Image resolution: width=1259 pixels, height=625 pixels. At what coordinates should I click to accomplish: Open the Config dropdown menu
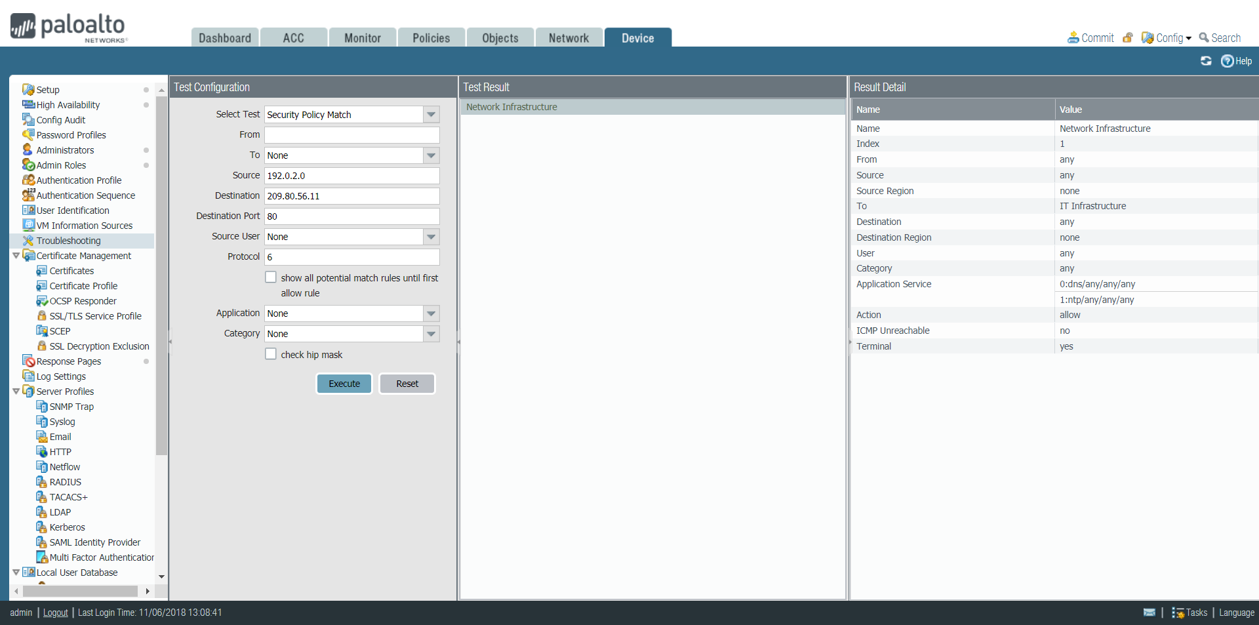[x=1167, y=38]
